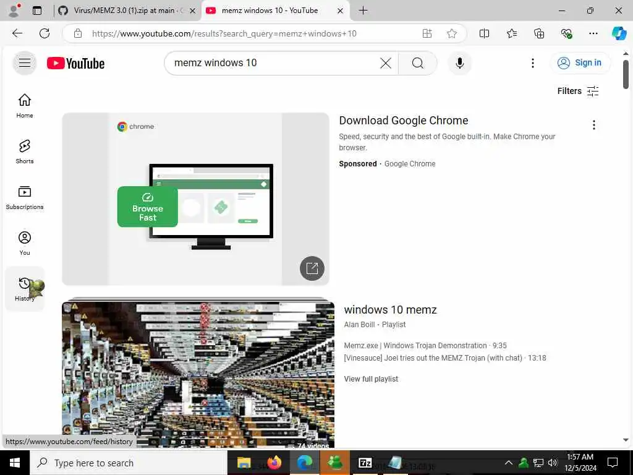Open the Download Google Chrome ad title
This screenshot has width=633, height=475.
pos(403,121)
